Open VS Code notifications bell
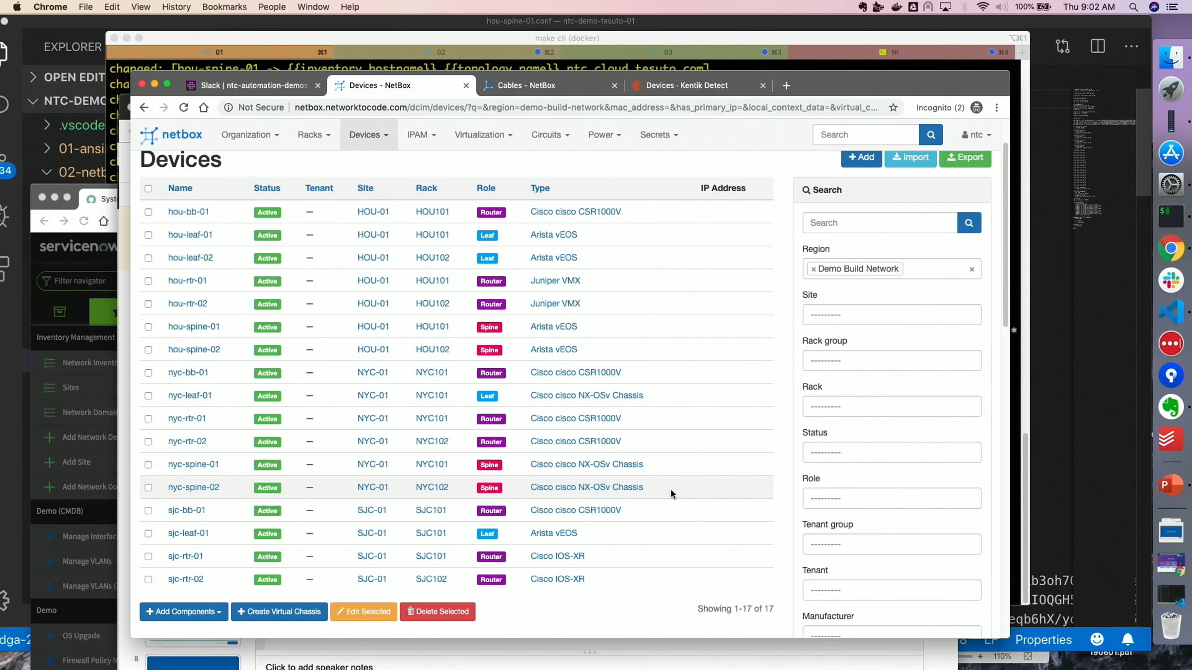1192x670 pixels. tap(1128, 639)
